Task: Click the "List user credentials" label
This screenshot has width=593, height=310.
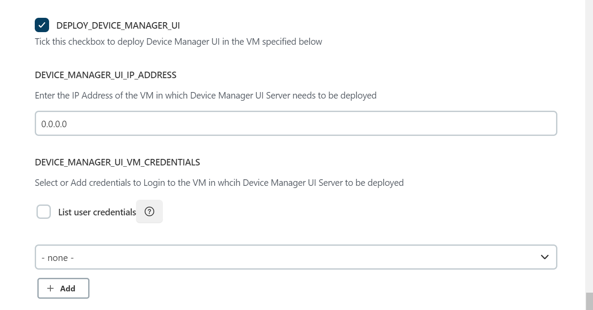Action: (97, 212)
